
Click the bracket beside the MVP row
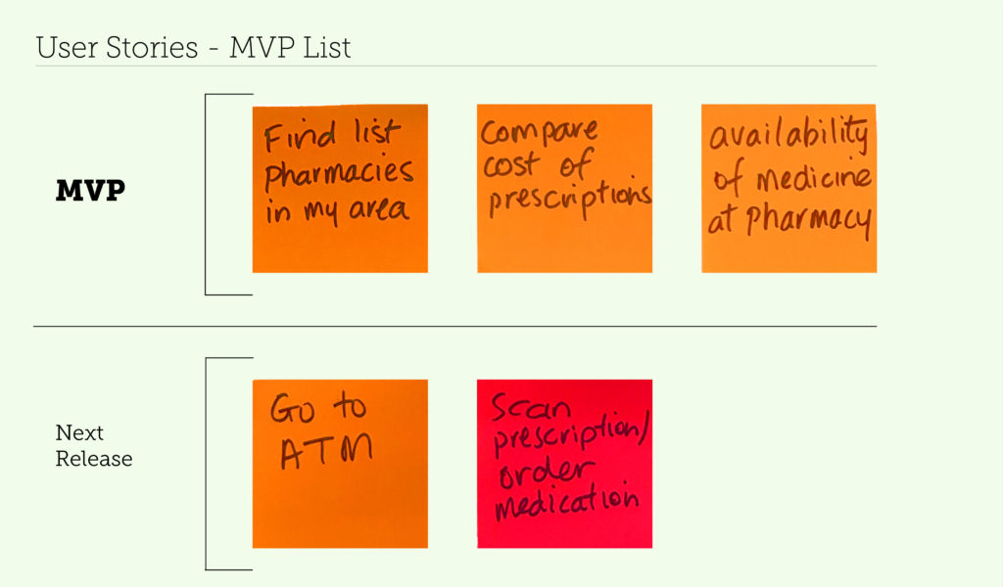pos(206,194)
